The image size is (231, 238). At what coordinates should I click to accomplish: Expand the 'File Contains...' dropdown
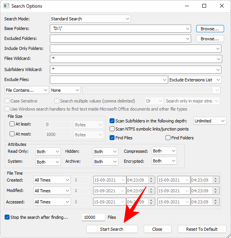26,90
